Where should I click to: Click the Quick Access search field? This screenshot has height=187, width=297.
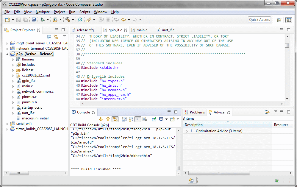click(x=259, y=20)
